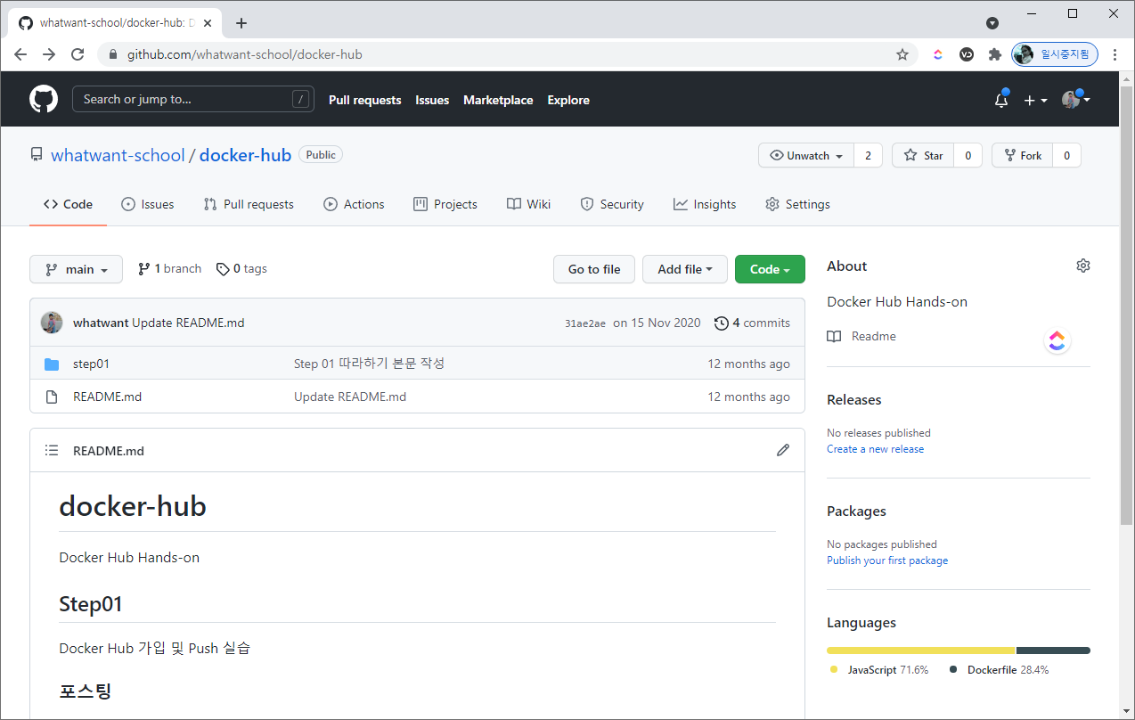Reload the page
Image resolution: width=1135 pixels, height=720 pixels.
[78, 54]
